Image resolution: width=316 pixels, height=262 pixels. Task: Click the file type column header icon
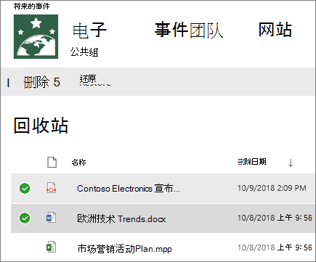[x=52, y=162]
